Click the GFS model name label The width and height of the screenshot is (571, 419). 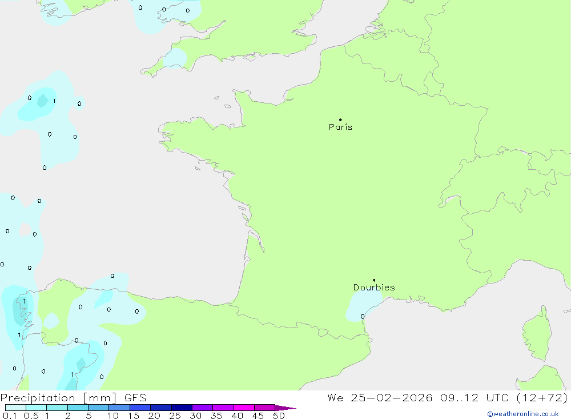coord(135,398)
